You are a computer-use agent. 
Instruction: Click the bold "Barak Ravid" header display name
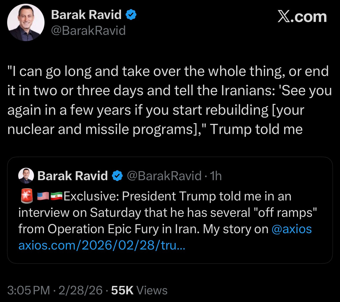pyautogui.click(x=86, y=15)
